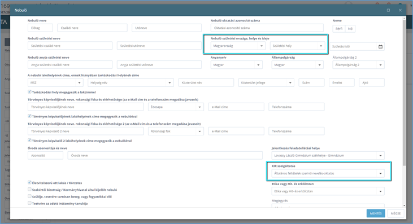Viewport: 413px width, 224px height.
Task: Click the scrollbar down arrow
Action: (405, 205)
